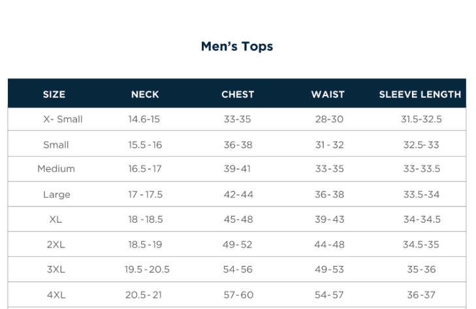Select the Large size row label
The image size is (476, 309).
tap(57, 195)
